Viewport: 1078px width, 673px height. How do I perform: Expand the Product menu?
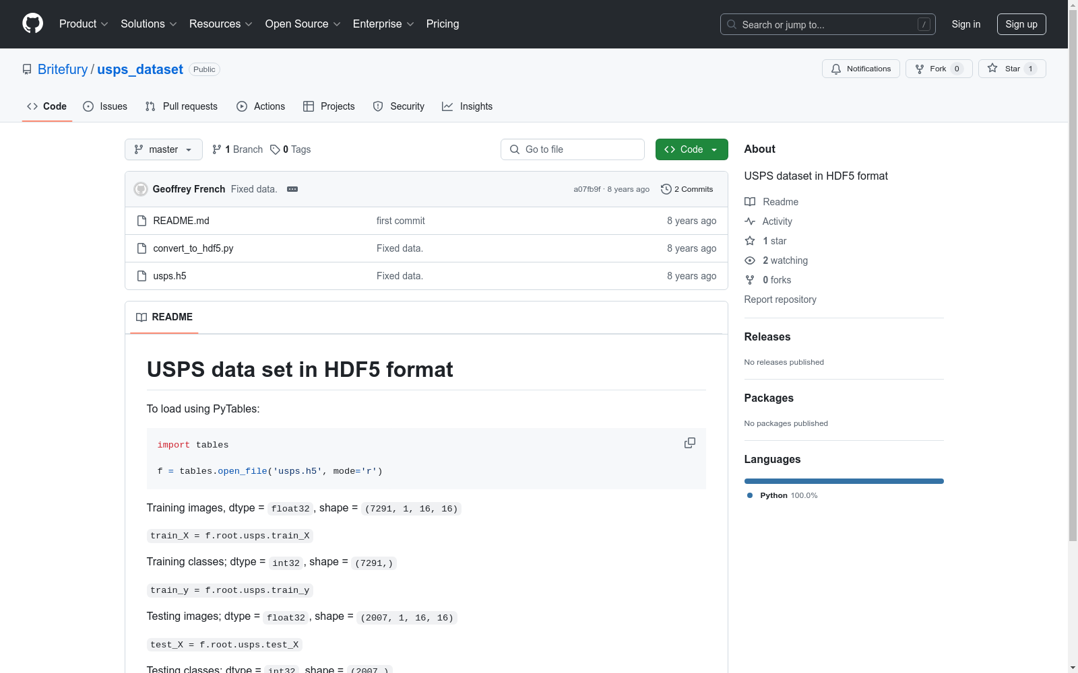[84, 24]
